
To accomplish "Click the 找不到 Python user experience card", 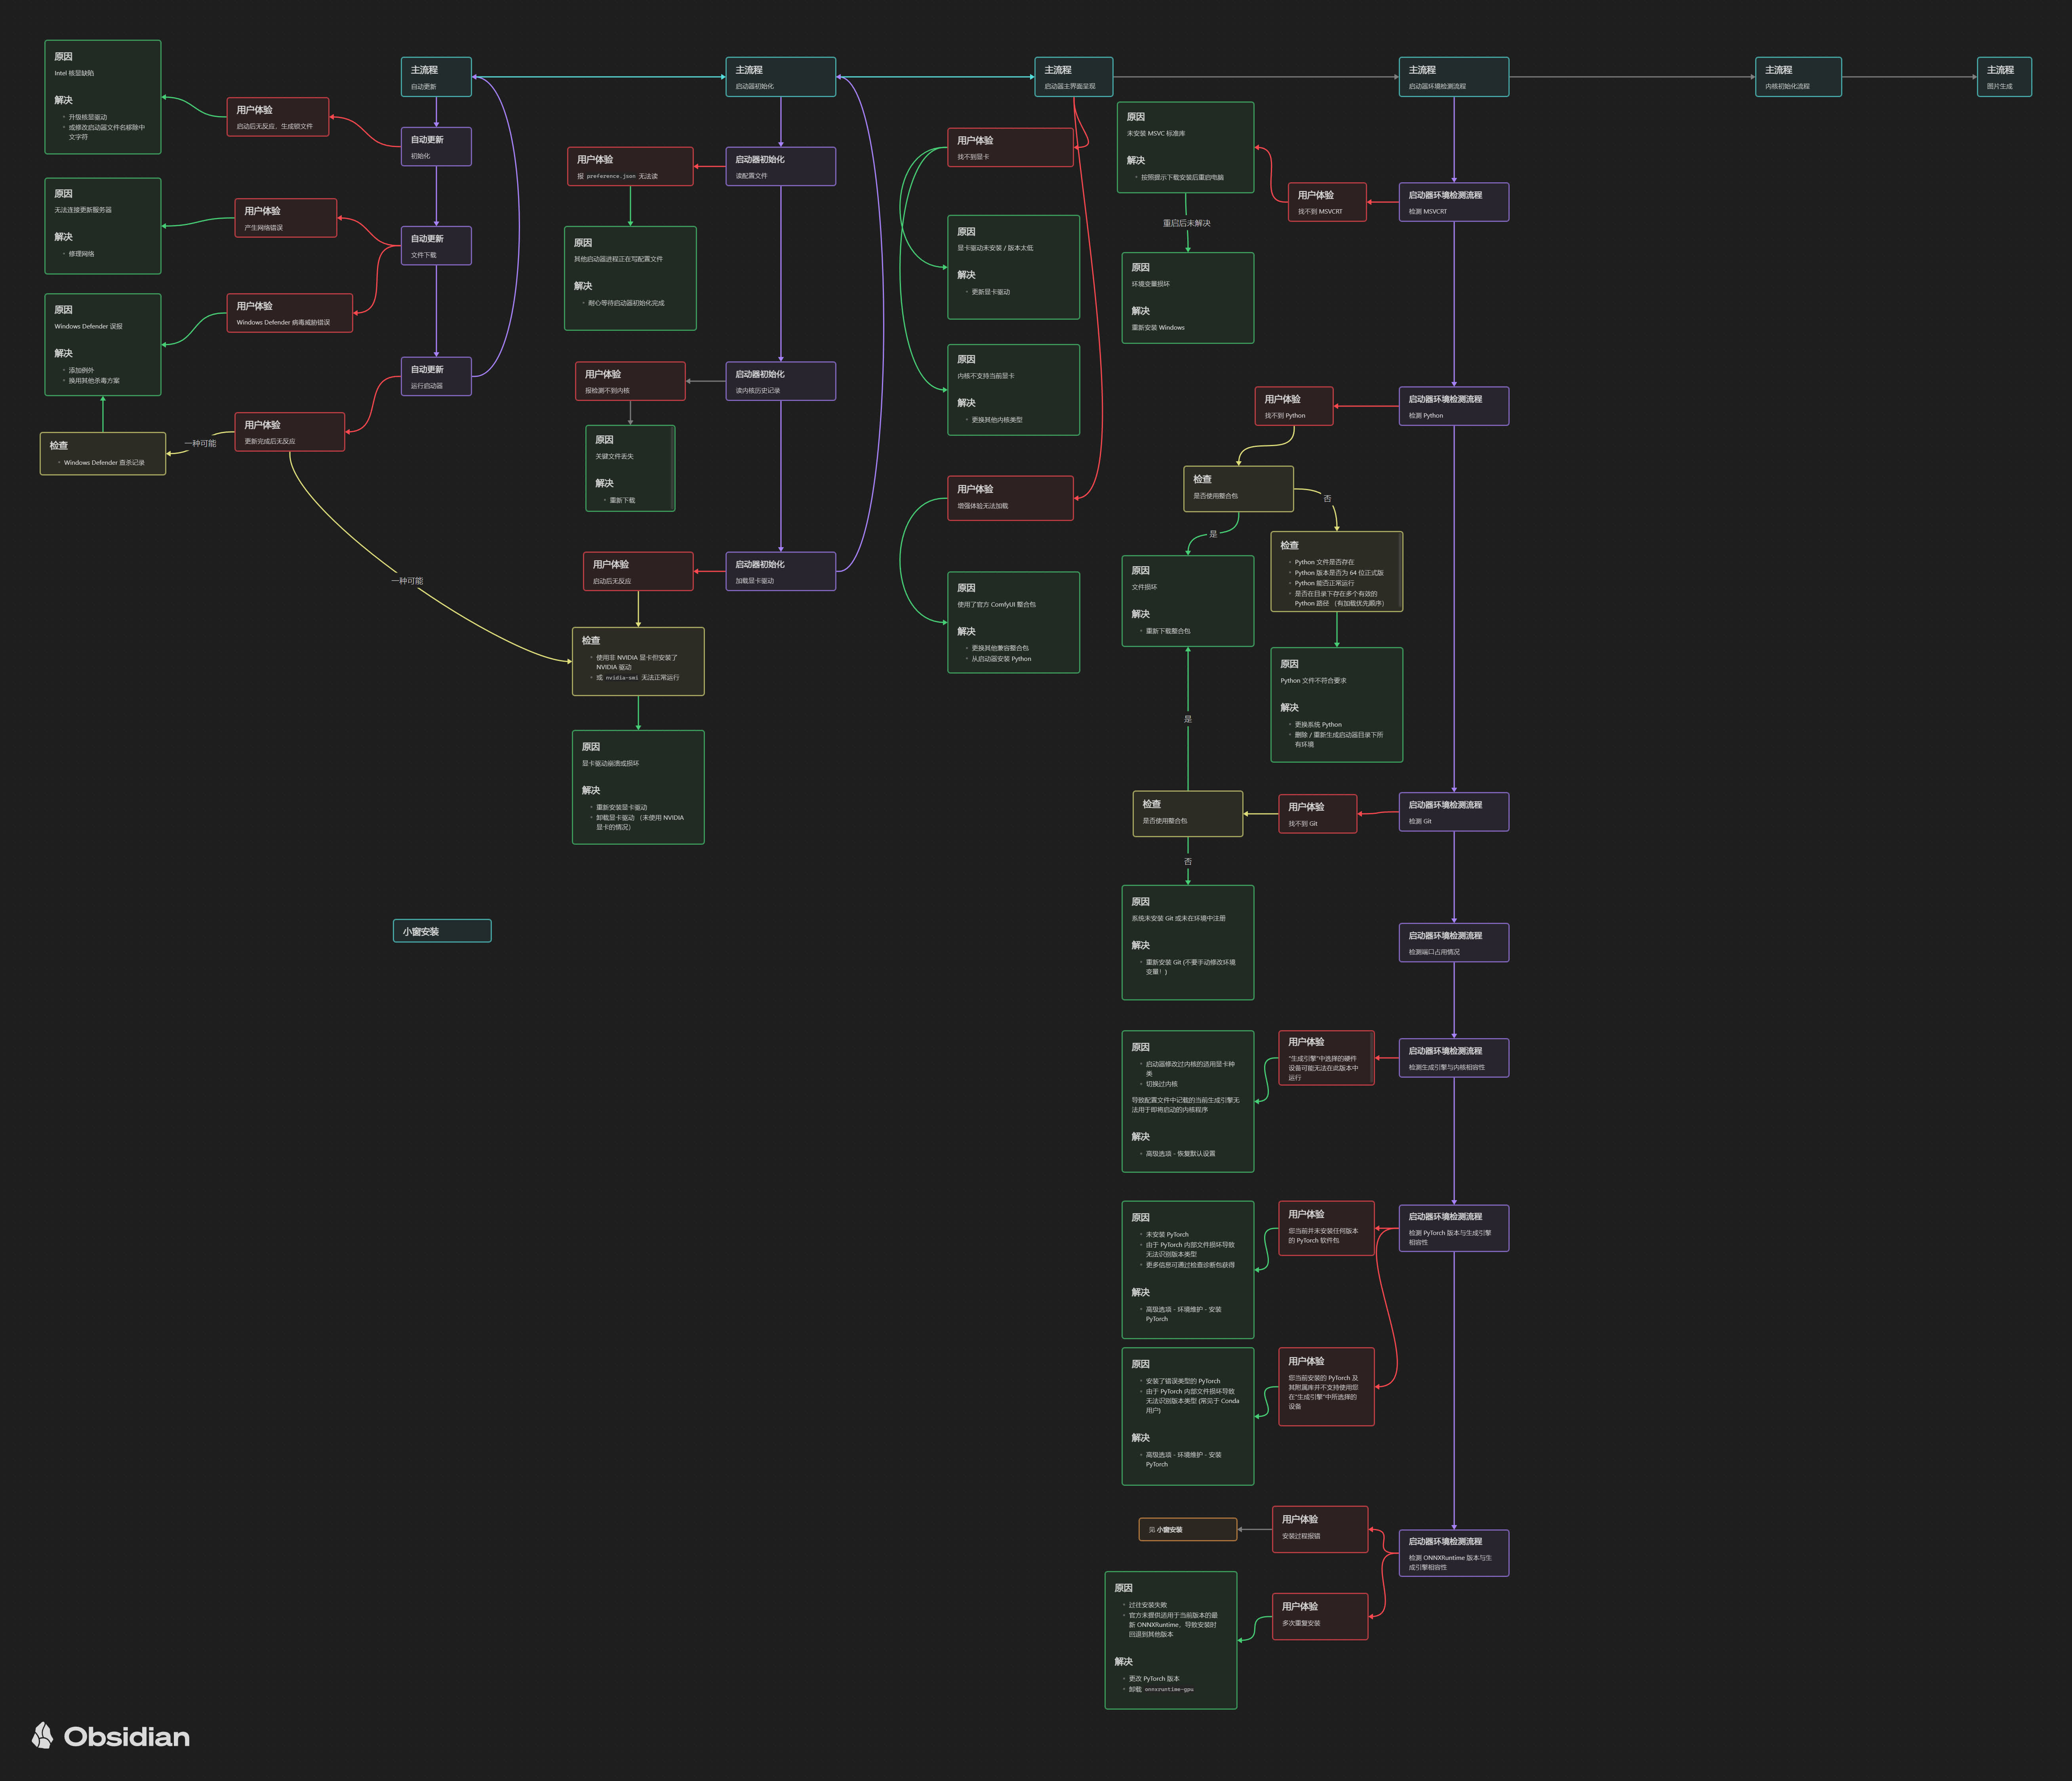I will pos(1293,406).
